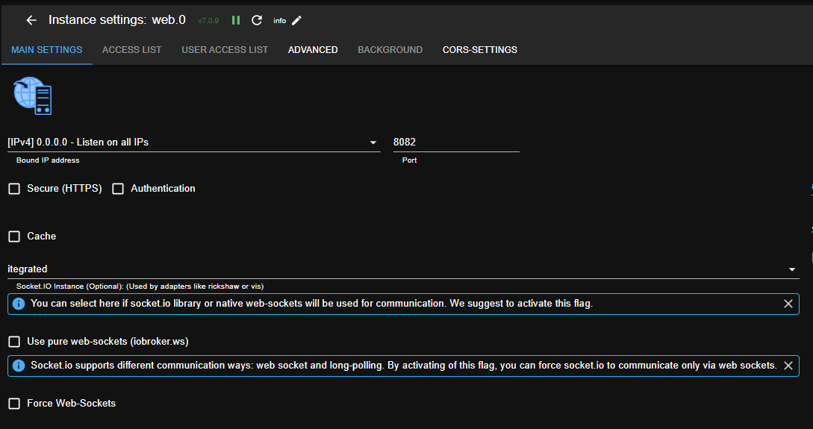Dismiss the socket.io library info message
The height and width of the screenshot is (429, 813).
[788, 304]
